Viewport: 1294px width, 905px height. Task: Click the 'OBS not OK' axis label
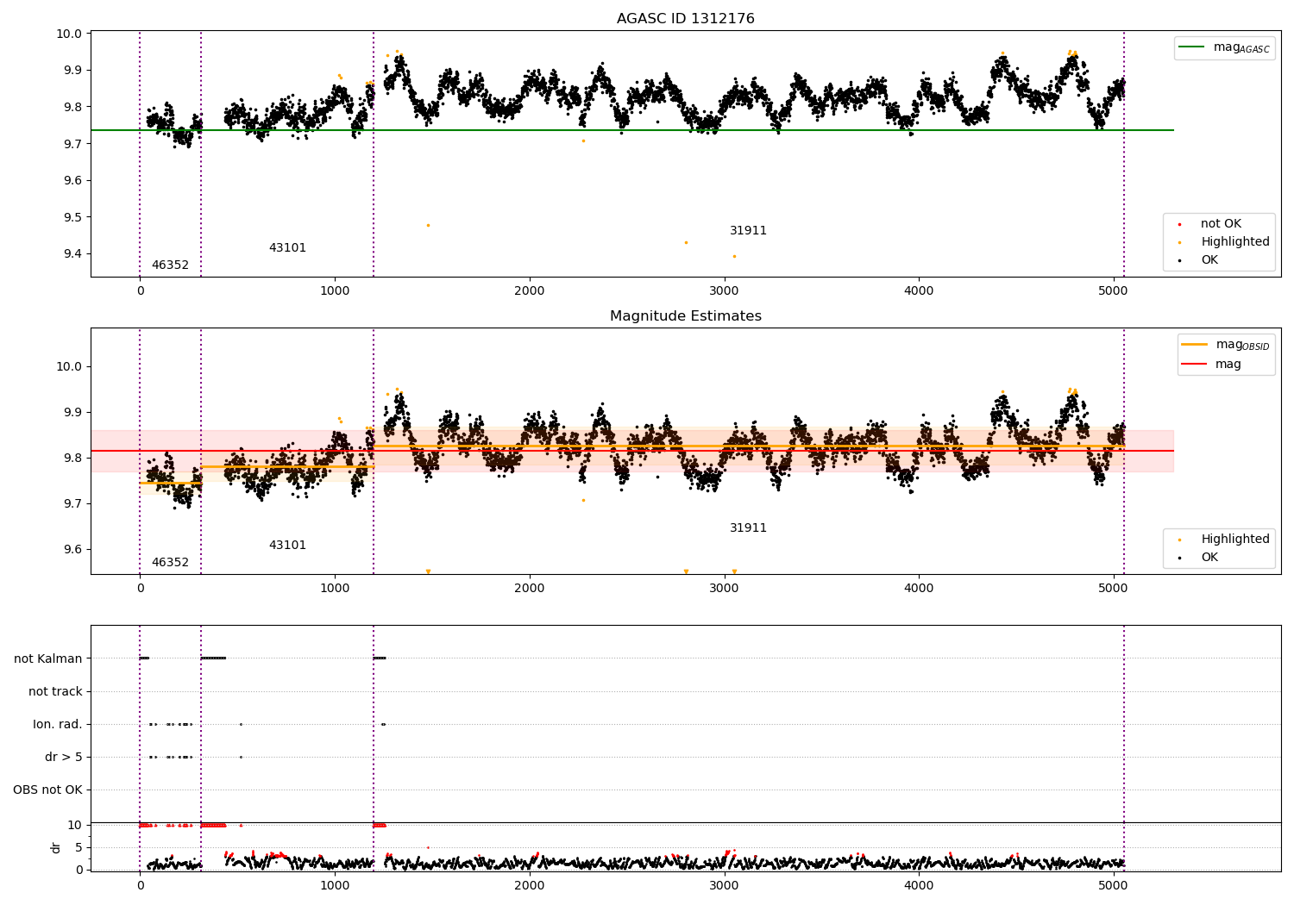47,790
